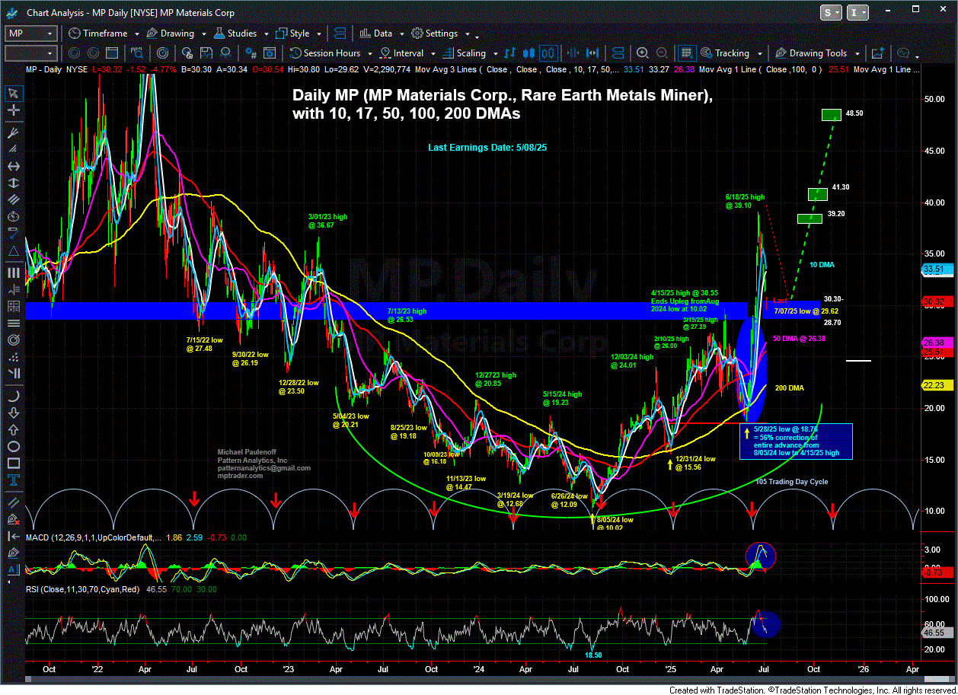Click the symbol lookup binoculars-style icon
The height and width of the screenshot is (695, 958).
pyautogui.click(x=139, y=53)
